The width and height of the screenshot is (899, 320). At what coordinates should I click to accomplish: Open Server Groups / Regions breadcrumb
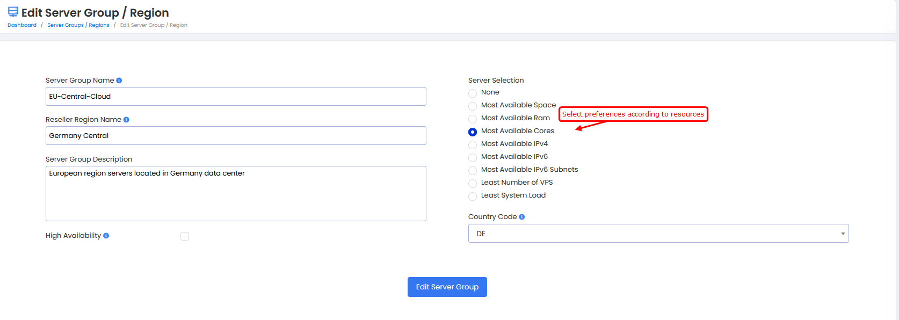78,25
